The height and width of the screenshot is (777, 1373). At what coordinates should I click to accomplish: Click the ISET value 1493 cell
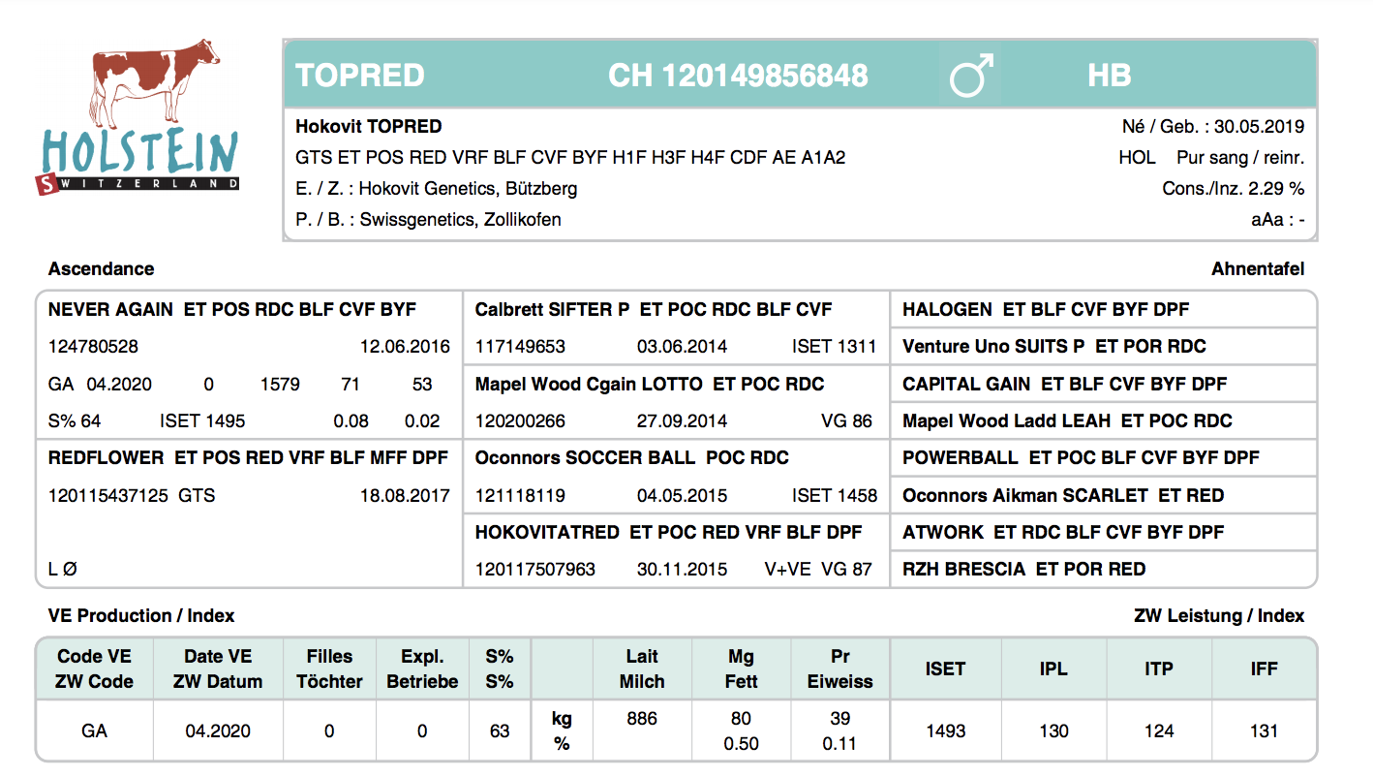pos(945,731)
